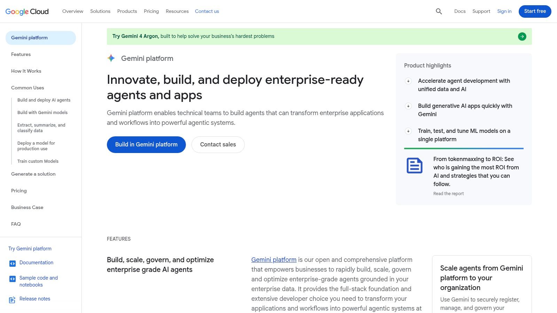Go to Docs in the header

point(460,11)
